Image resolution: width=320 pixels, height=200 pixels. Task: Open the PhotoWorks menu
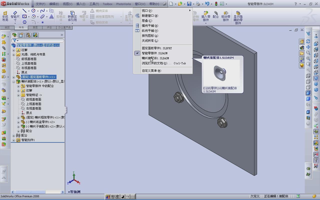[x=123, y=4]
